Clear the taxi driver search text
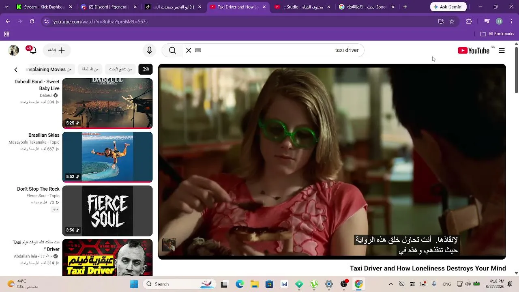The height and width of the screenshot is (292, 519). pyautogui.click(x=189, y=50)
